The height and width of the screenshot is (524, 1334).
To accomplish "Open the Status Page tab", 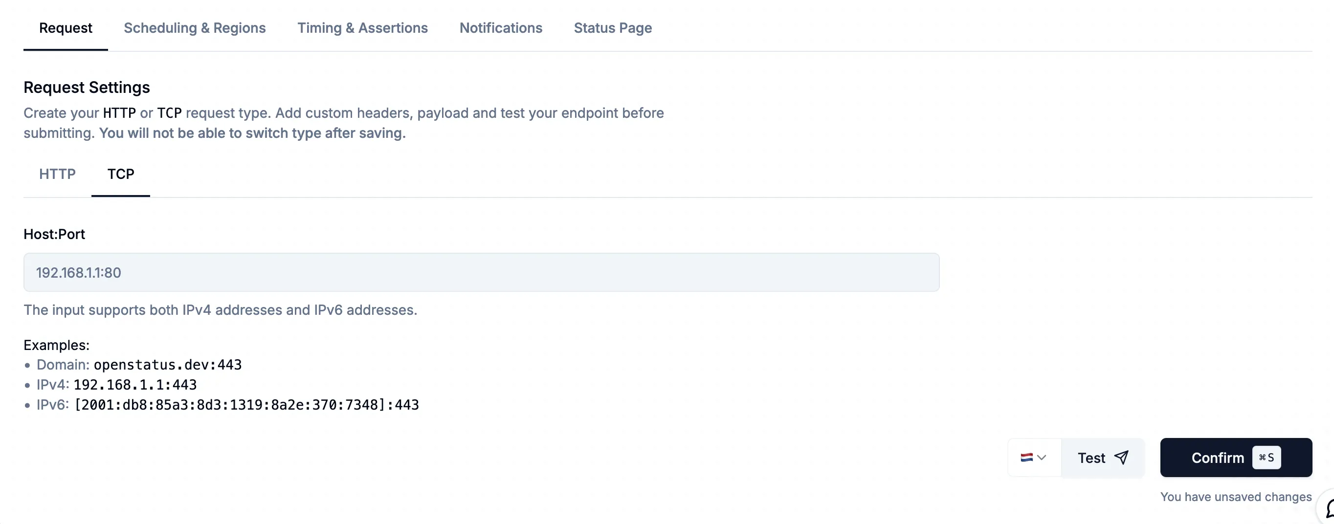I will point(612,28).
